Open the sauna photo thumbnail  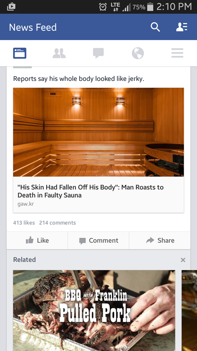coord(98,132)
